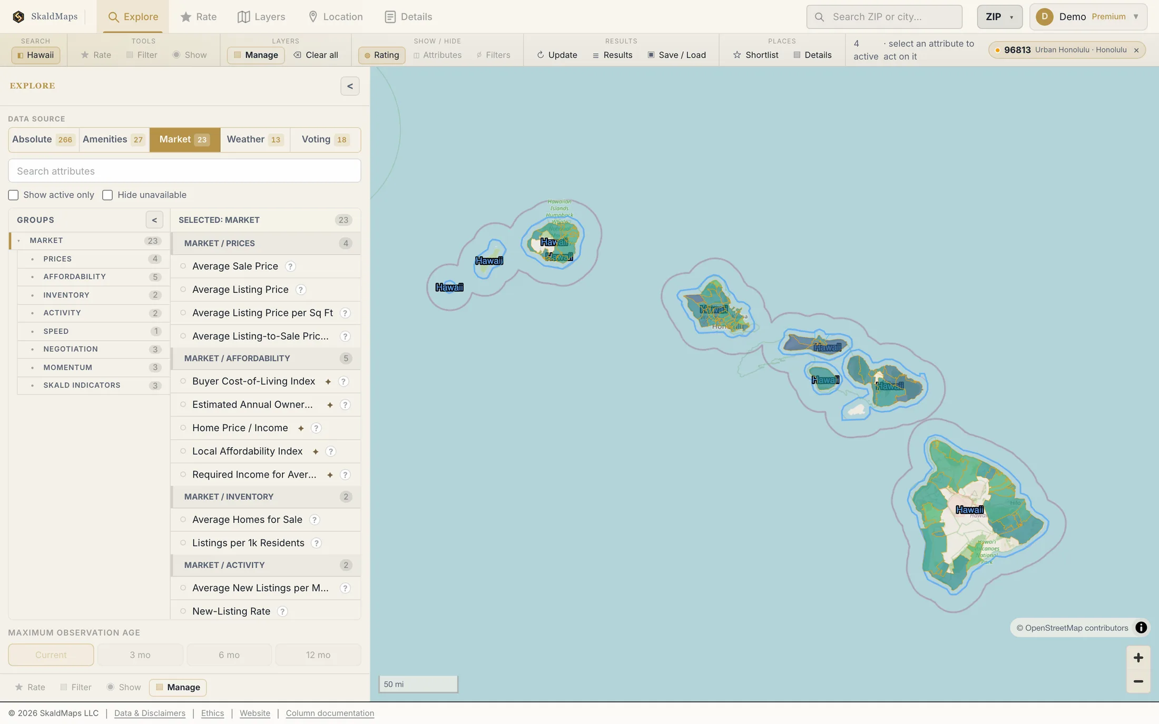Click the bottom Manage button
1159x724 pixels.
(x=178, y=688)
